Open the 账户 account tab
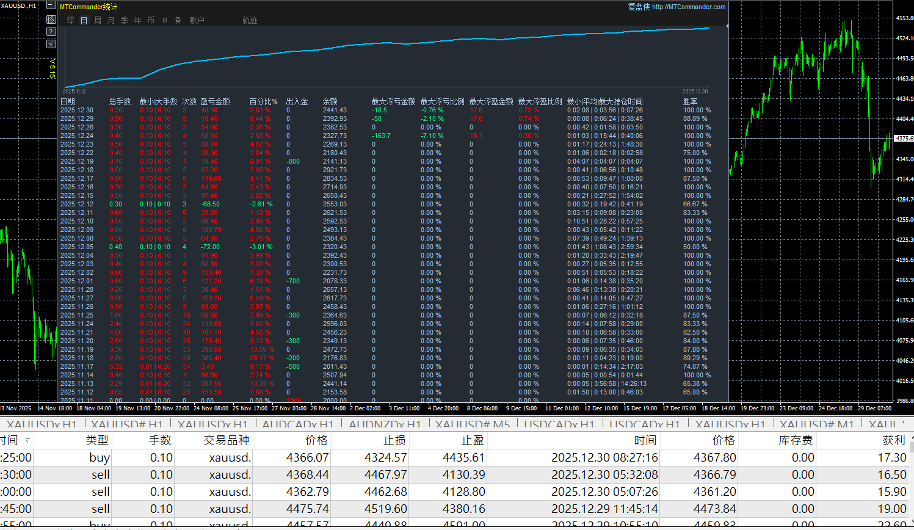The image size is (914, 530). pos(197,20)
